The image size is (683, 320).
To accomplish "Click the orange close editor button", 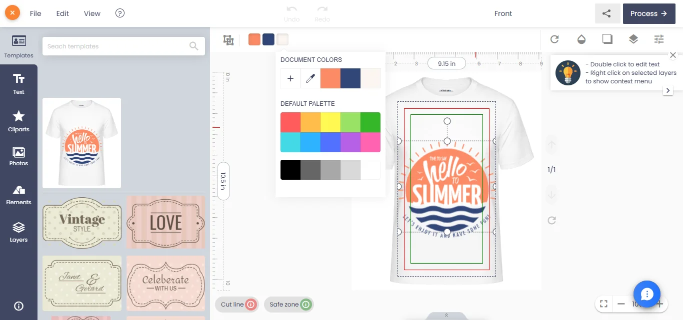I will [x=12, y=13].
